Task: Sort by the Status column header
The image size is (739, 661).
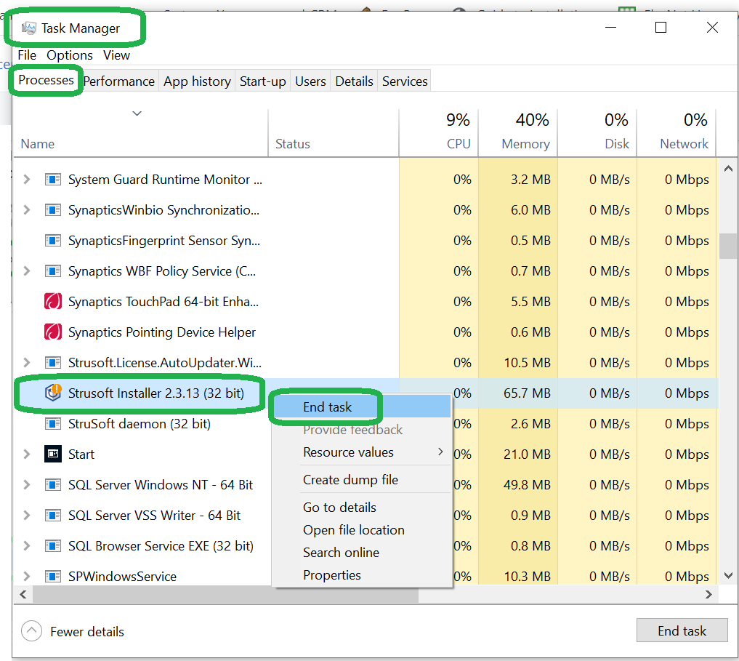Action: (x=334, y=133)
